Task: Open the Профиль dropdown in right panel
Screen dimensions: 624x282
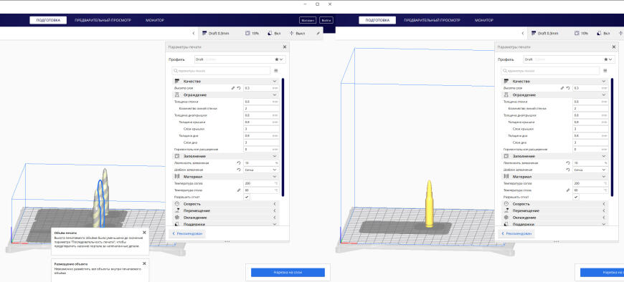Action: [x=569, y=59]
